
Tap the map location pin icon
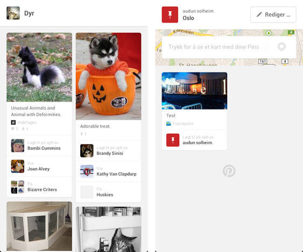coord(281,47)
